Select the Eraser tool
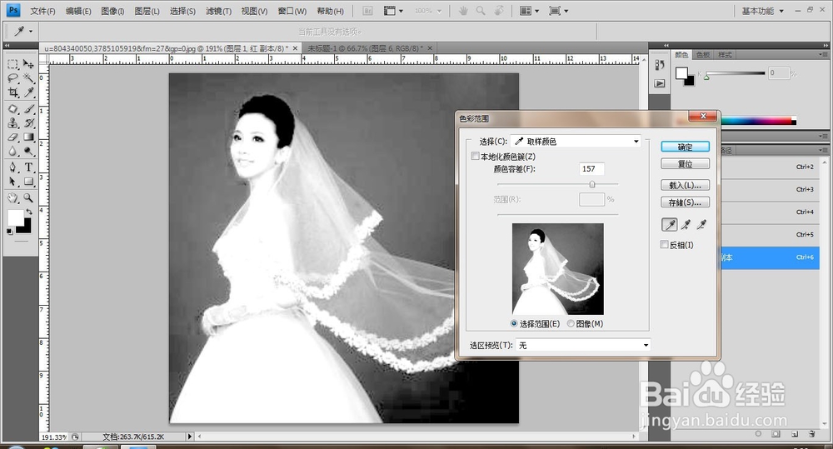 [x=12, y=137]
